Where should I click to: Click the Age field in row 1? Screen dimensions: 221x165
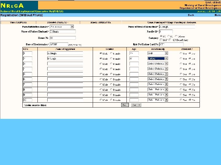(x=134, y=53)
